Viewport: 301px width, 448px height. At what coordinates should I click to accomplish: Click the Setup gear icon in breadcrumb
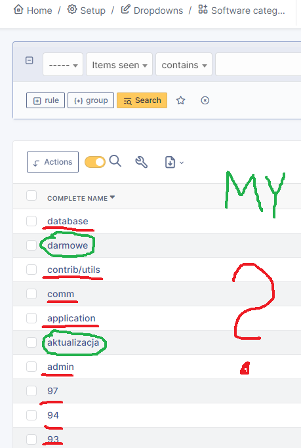pos(72,9)
